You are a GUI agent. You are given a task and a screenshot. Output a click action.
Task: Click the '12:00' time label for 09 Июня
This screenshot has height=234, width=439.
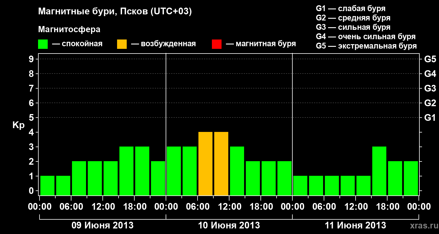pyautogui.click(x=103, y=207)
